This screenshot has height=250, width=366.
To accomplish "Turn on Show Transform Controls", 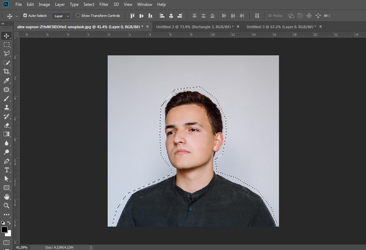I will 78,15.
